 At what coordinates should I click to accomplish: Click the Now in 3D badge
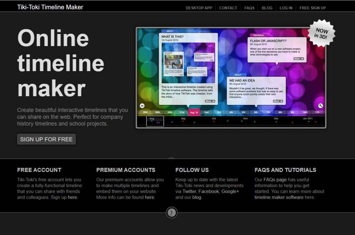pyautogui.click(x=321, y=33)
